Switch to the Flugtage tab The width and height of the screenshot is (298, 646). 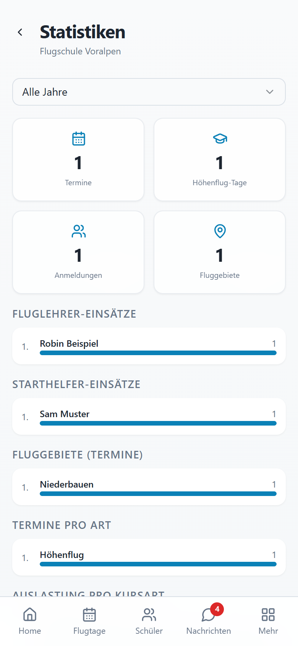89,622
